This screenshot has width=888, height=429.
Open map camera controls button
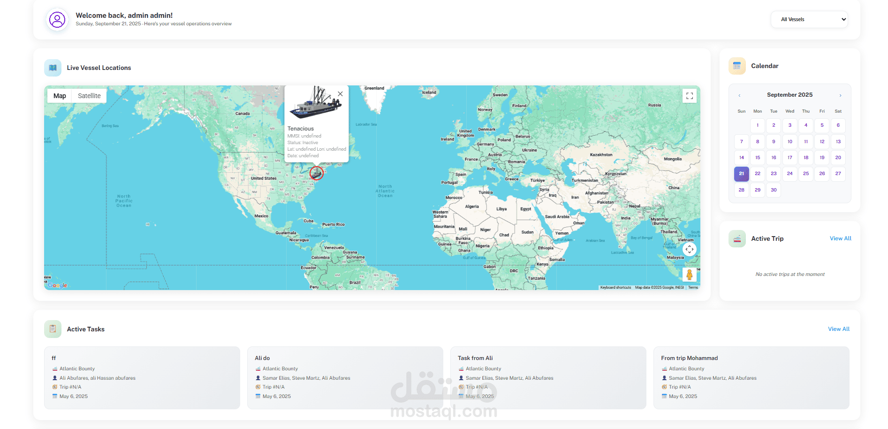[690, 249]
